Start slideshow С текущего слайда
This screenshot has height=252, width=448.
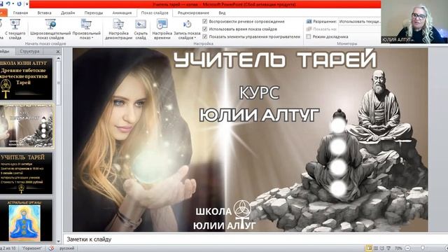[x=15, y=29]
